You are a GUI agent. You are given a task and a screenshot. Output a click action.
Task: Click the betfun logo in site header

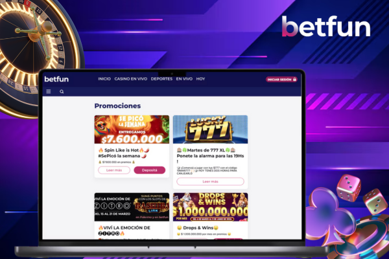(x=56, y=79)
